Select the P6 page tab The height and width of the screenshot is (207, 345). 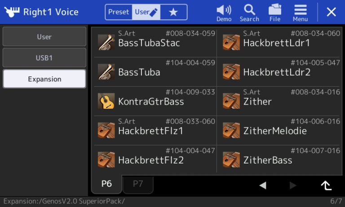coord(106,185)
